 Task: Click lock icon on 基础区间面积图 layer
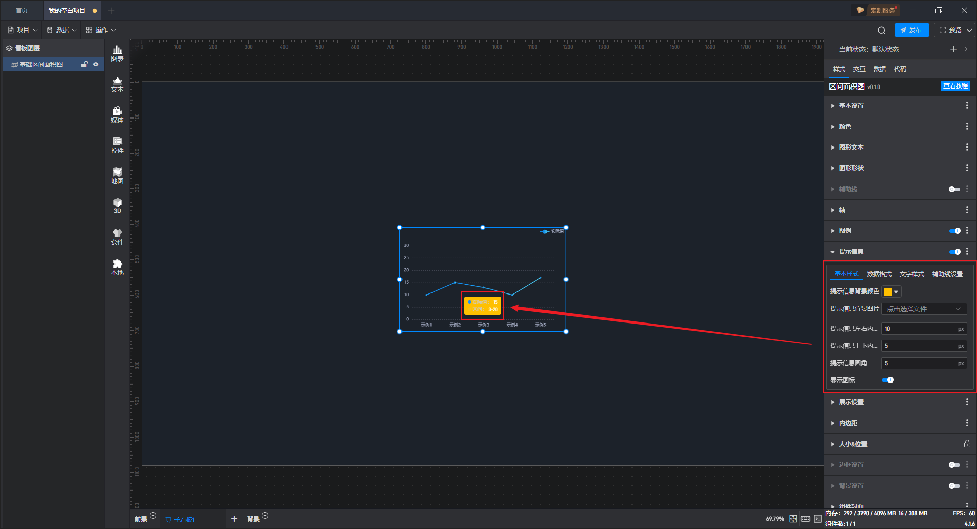pyautogui.click(x=84, y=64)
